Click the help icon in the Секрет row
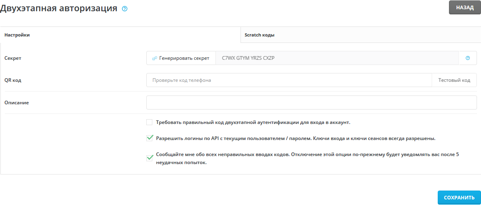Viewport: 481px width, 205px height. click(x=468, y=58)
